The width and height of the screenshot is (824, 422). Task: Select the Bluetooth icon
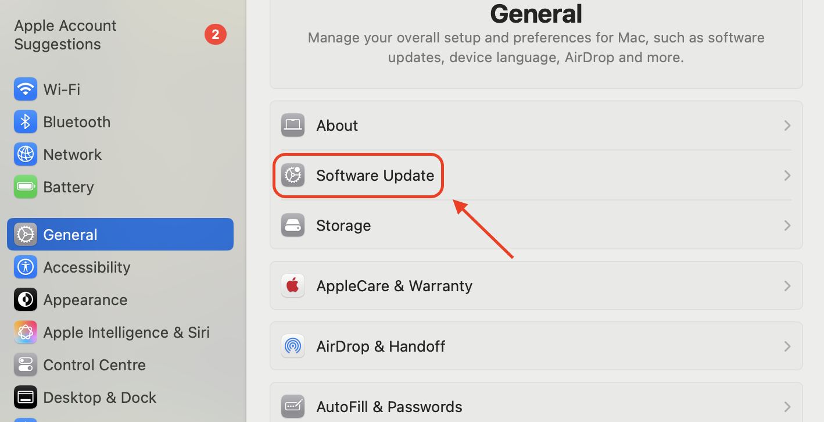coord(26,121)
